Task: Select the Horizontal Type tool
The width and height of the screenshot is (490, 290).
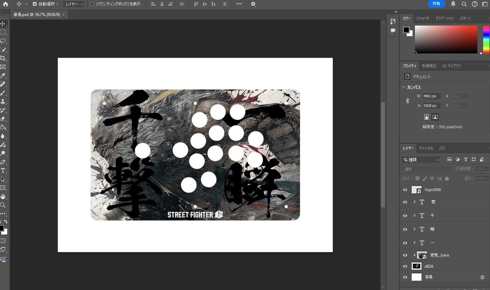Action: click(x=3, y=171)
